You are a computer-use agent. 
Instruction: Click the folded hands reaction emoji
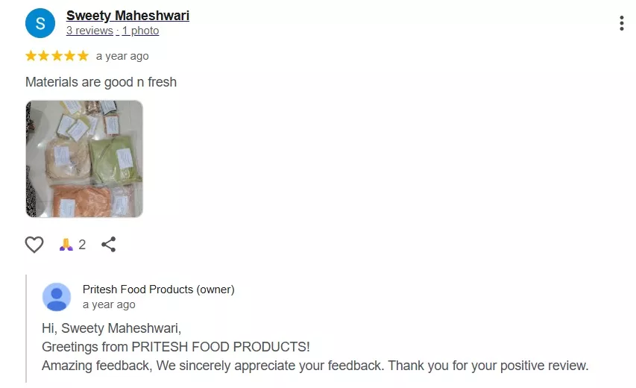66,245
